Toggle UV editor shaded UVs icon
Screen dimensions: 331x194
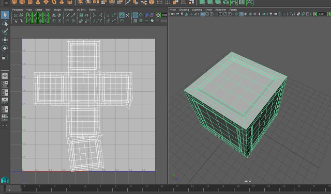coord(147,15)
